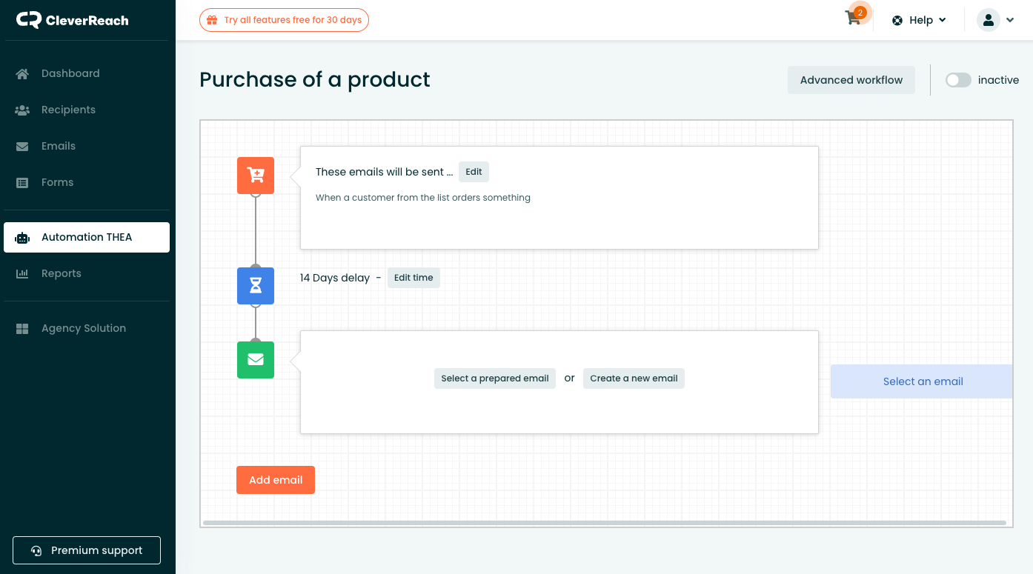
Task: Open Reports via the chart icon
Action: (22, 273)
